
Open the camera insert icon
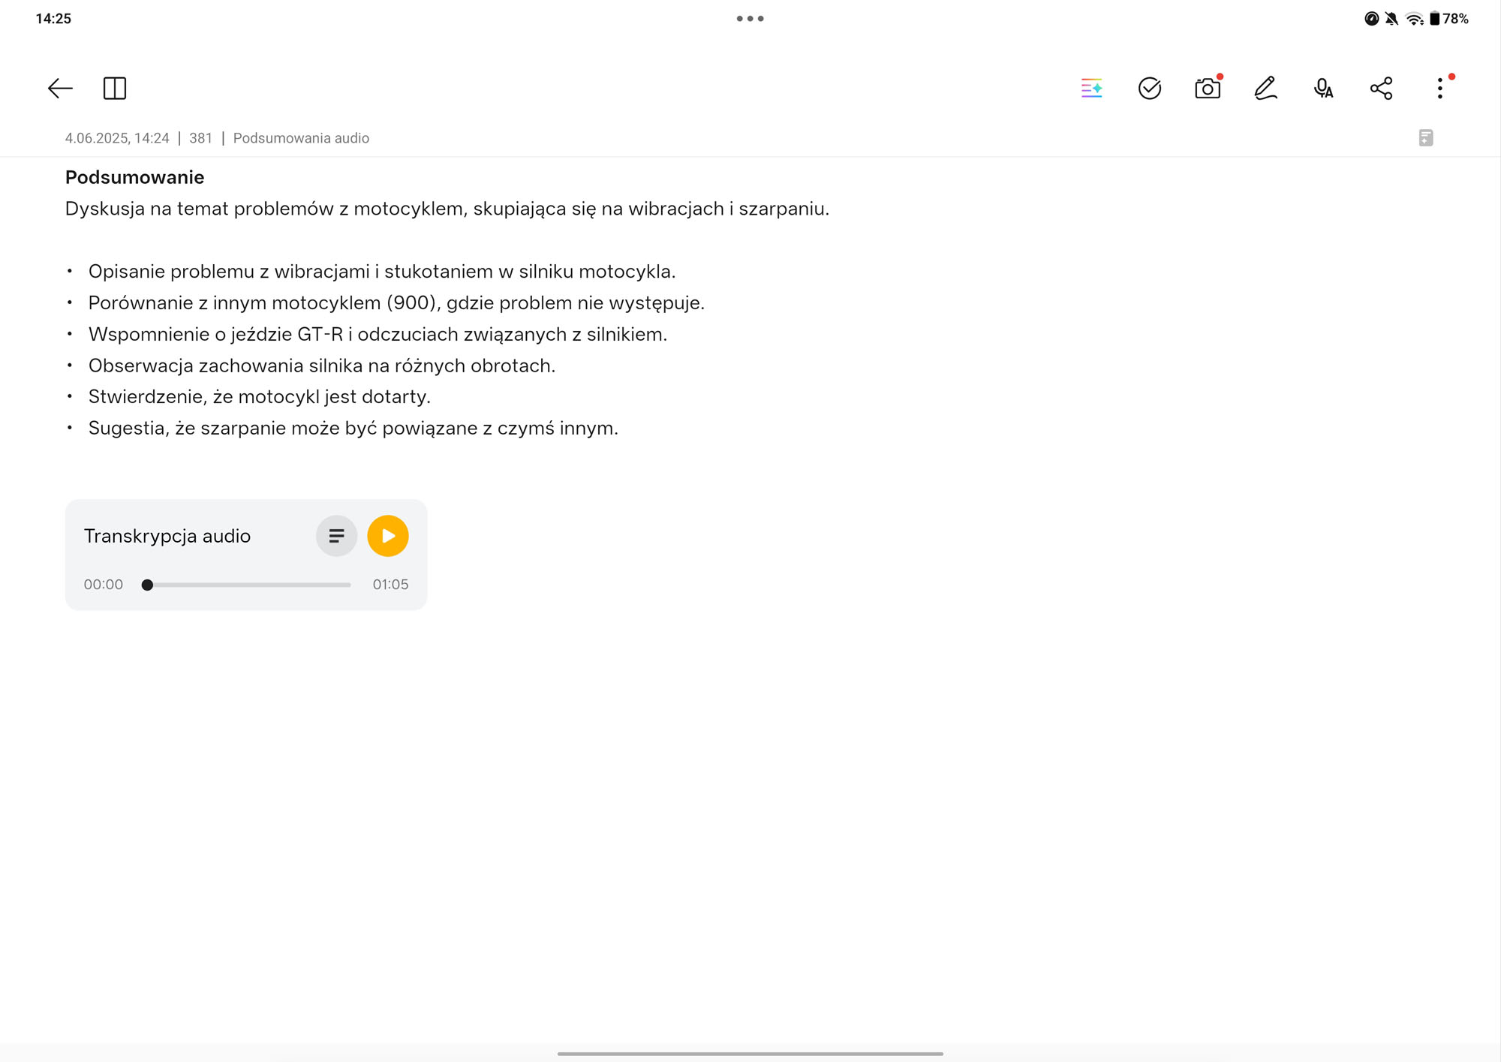click(1208, 89)
